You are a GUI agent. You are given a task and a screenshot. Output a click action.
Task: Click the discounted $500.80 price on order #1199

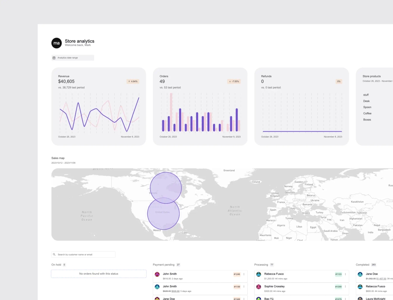[175, 291]
